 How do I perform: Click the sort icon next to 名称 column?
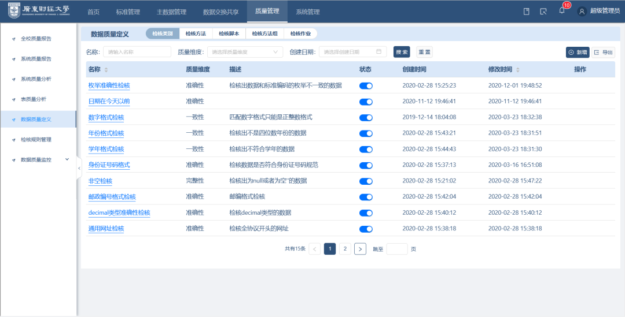pyautogui.click(x=106, y=70)
